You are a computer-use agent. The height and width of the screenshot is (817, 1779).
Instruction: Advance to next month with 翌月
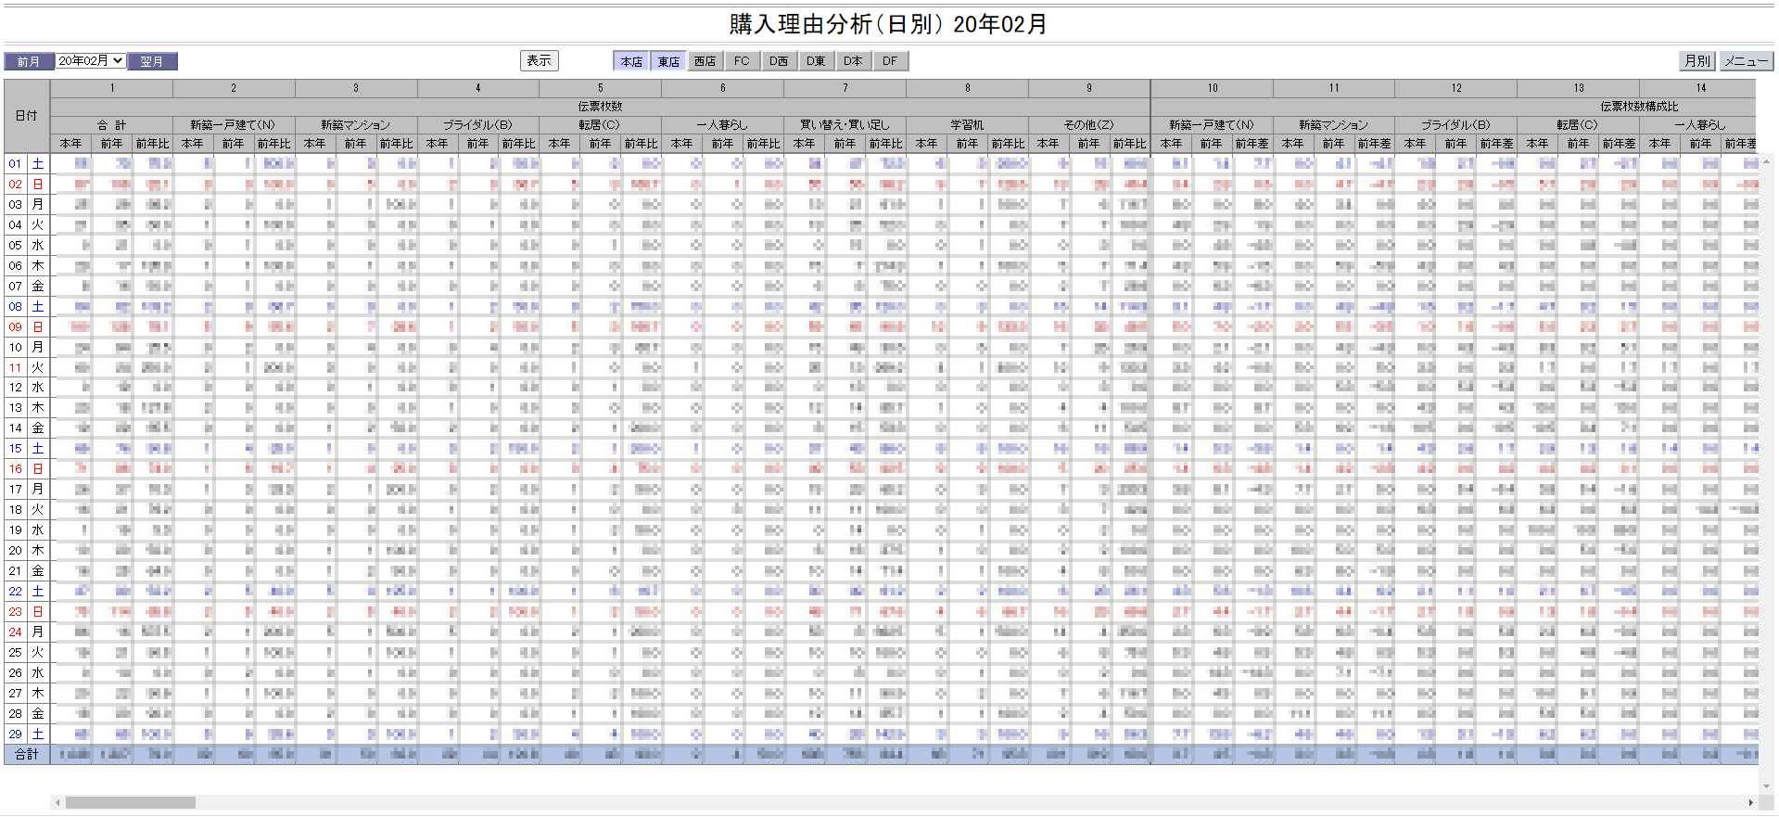pyautogui.click(x=152, y=61)
